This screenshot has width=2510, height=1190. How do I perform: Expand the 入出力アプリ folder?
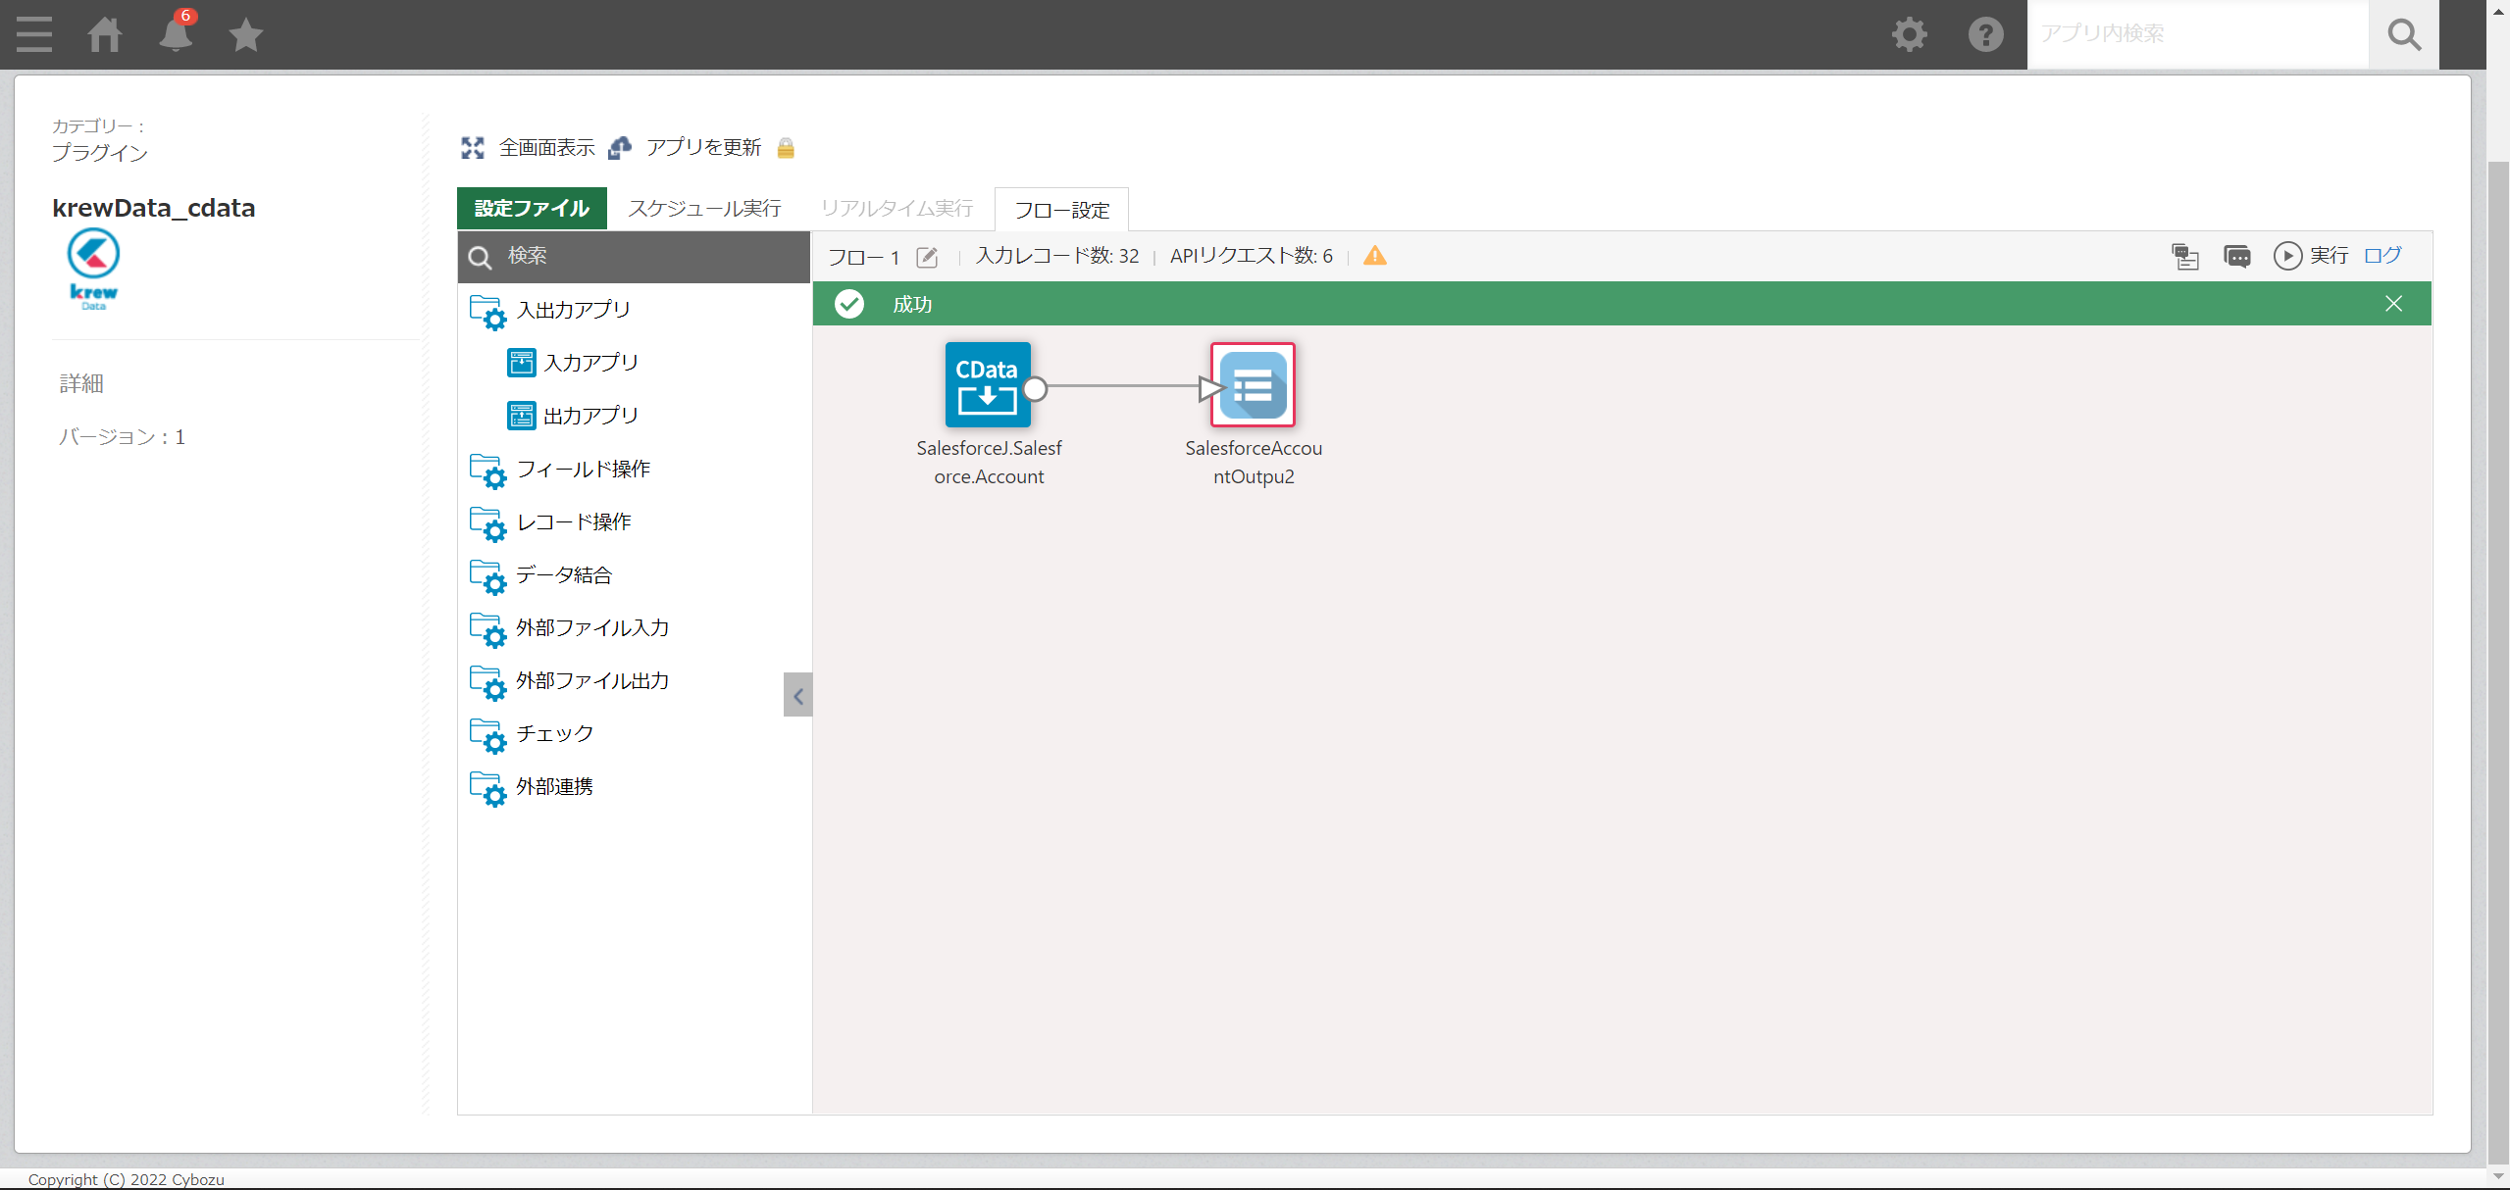(549, 310)
